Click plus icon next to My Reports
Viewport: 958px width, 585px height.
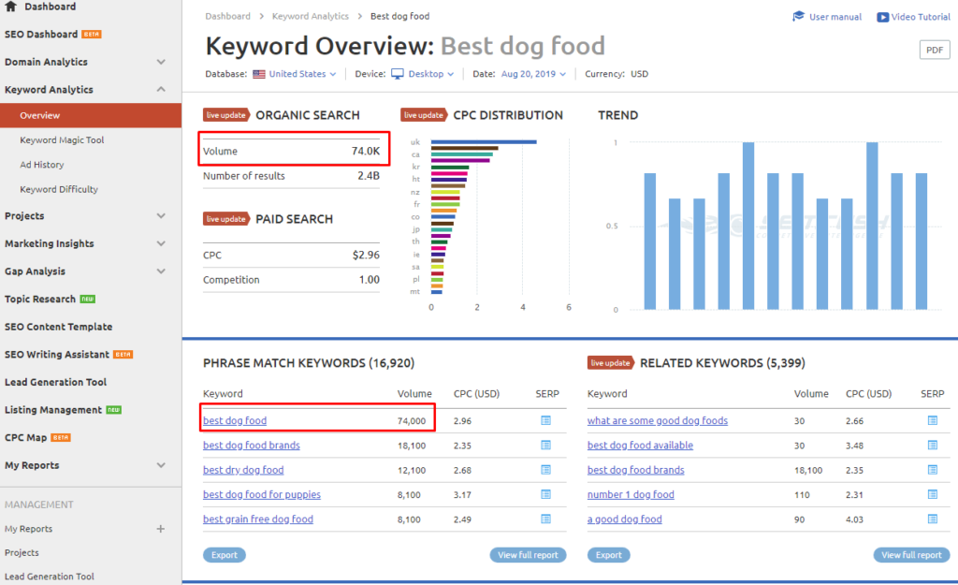pyautogui.click(x=160, y=529)
